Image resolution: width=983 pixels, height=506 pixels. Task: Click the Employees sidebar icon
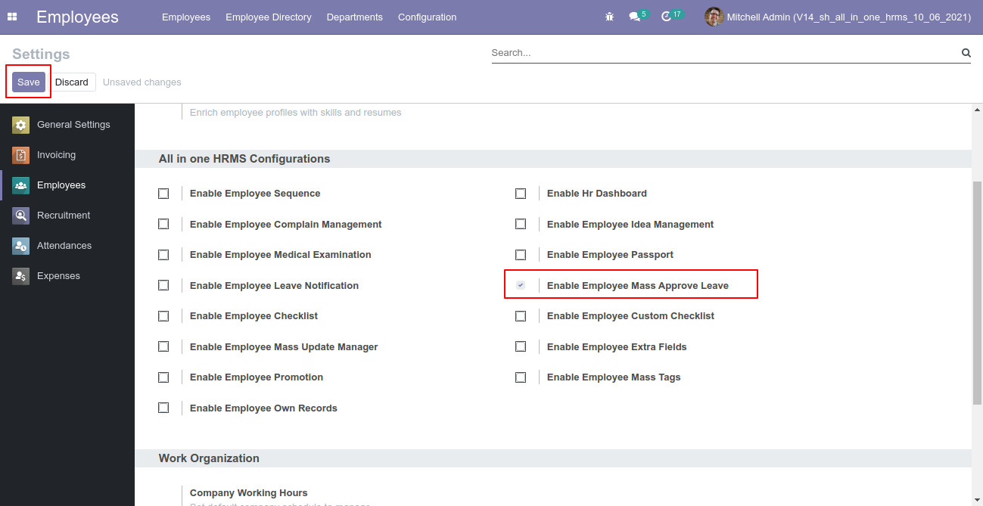[21, 185]
